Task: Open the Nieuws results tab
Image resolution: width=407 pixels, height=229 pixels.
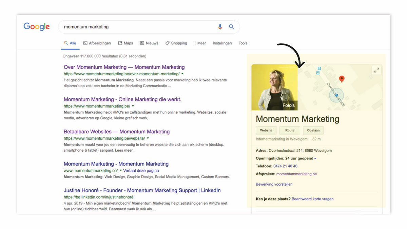Action: [x=149, y=43]
